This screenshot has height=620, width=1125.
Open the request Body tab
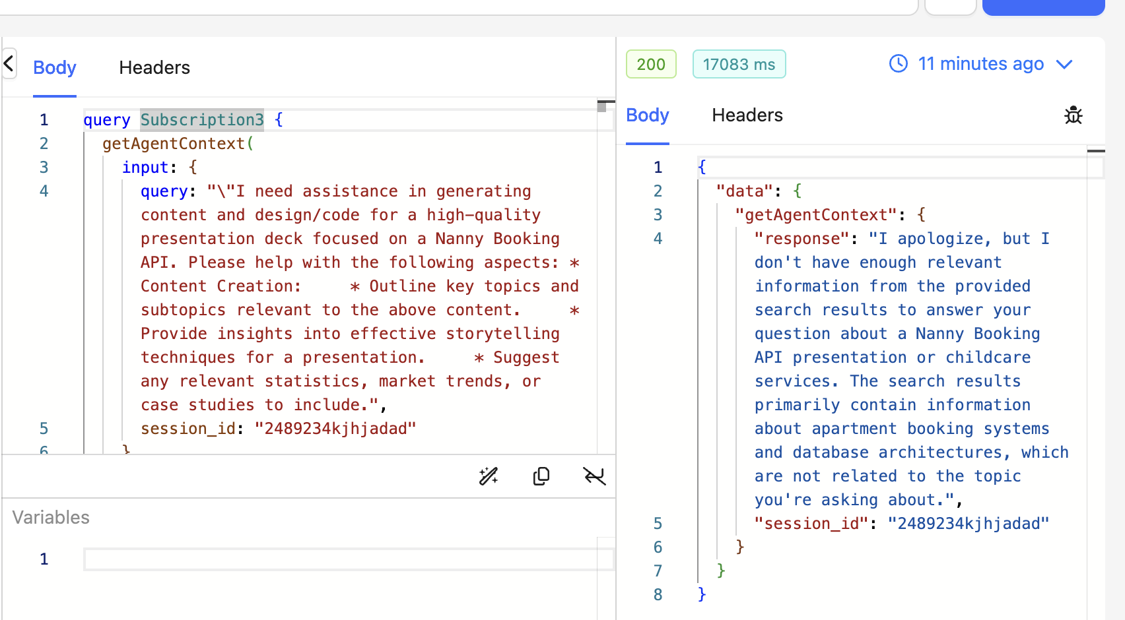55,67
